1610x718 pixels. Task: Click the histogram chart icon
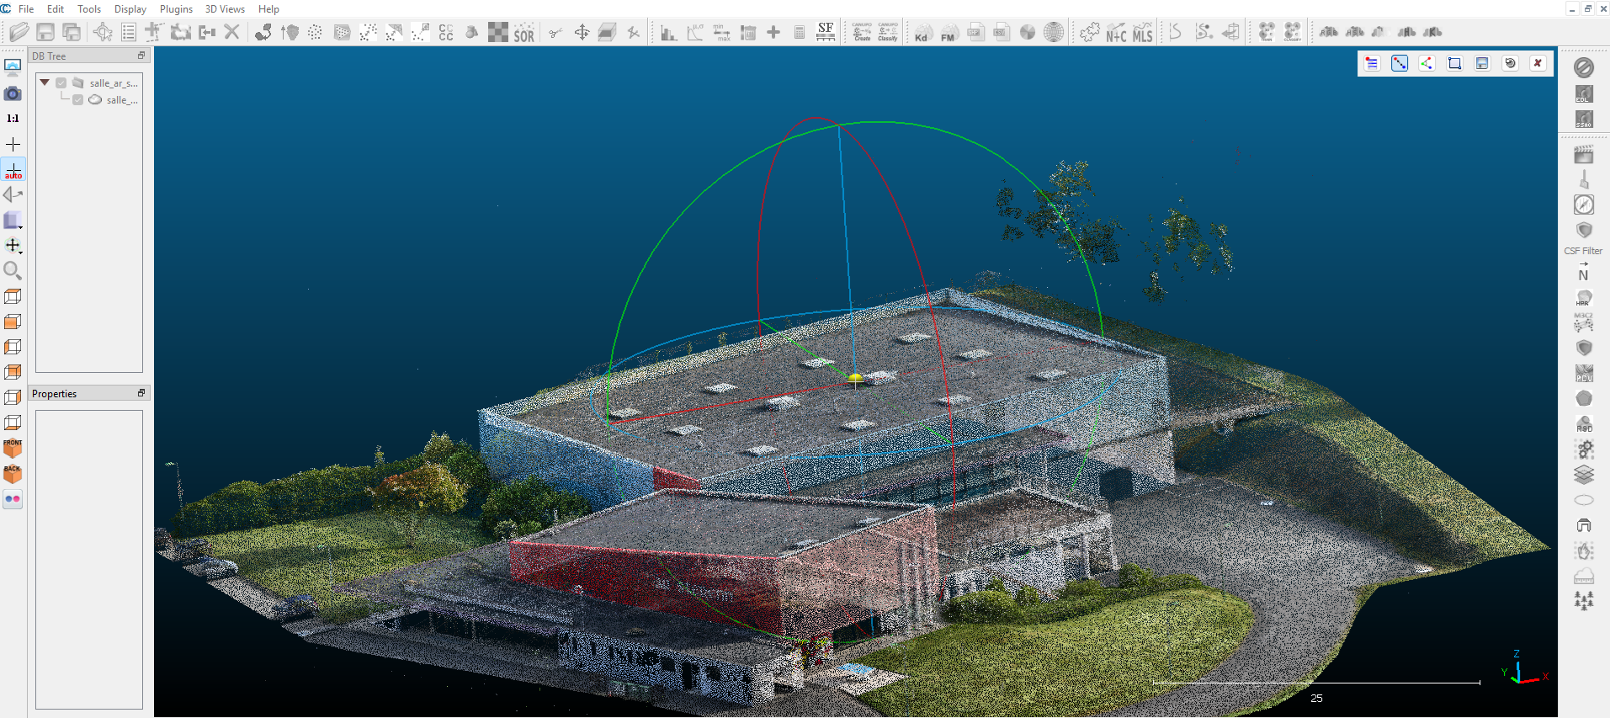[x=669, y=32]
